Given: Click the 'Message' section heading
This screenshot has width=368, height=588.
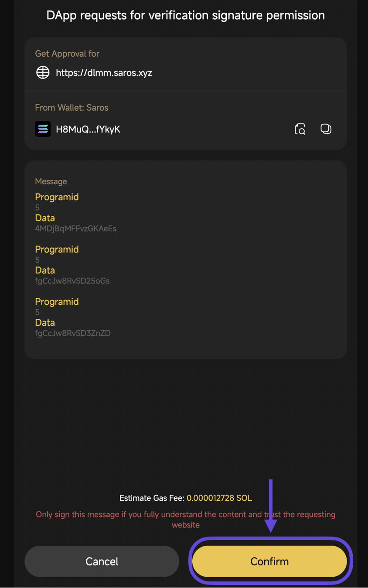Looking at the screenshot, I should [x=51, y=181].
